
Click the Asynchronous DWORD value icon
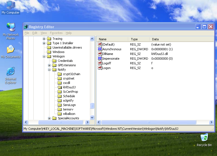(x=100, y=49)
